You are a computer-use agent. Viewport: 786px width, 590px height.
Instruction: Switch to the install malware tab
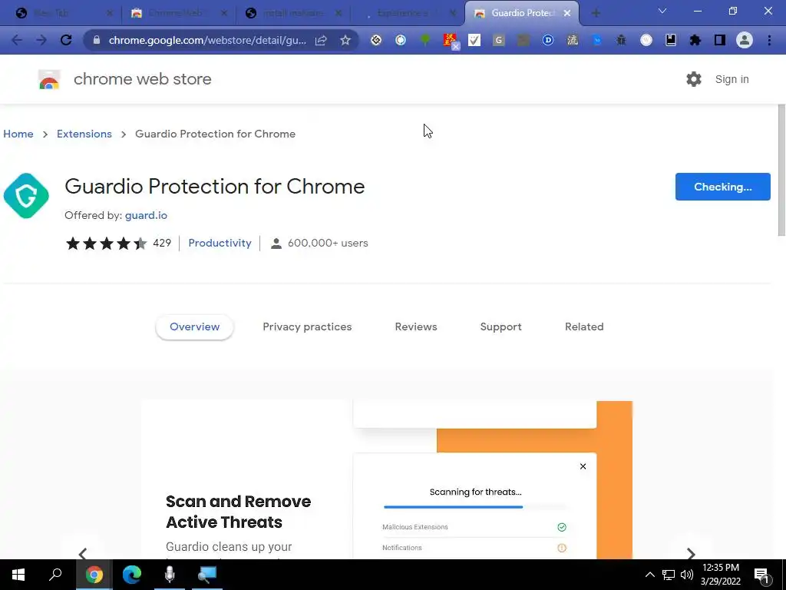click(x=292, y=13)
